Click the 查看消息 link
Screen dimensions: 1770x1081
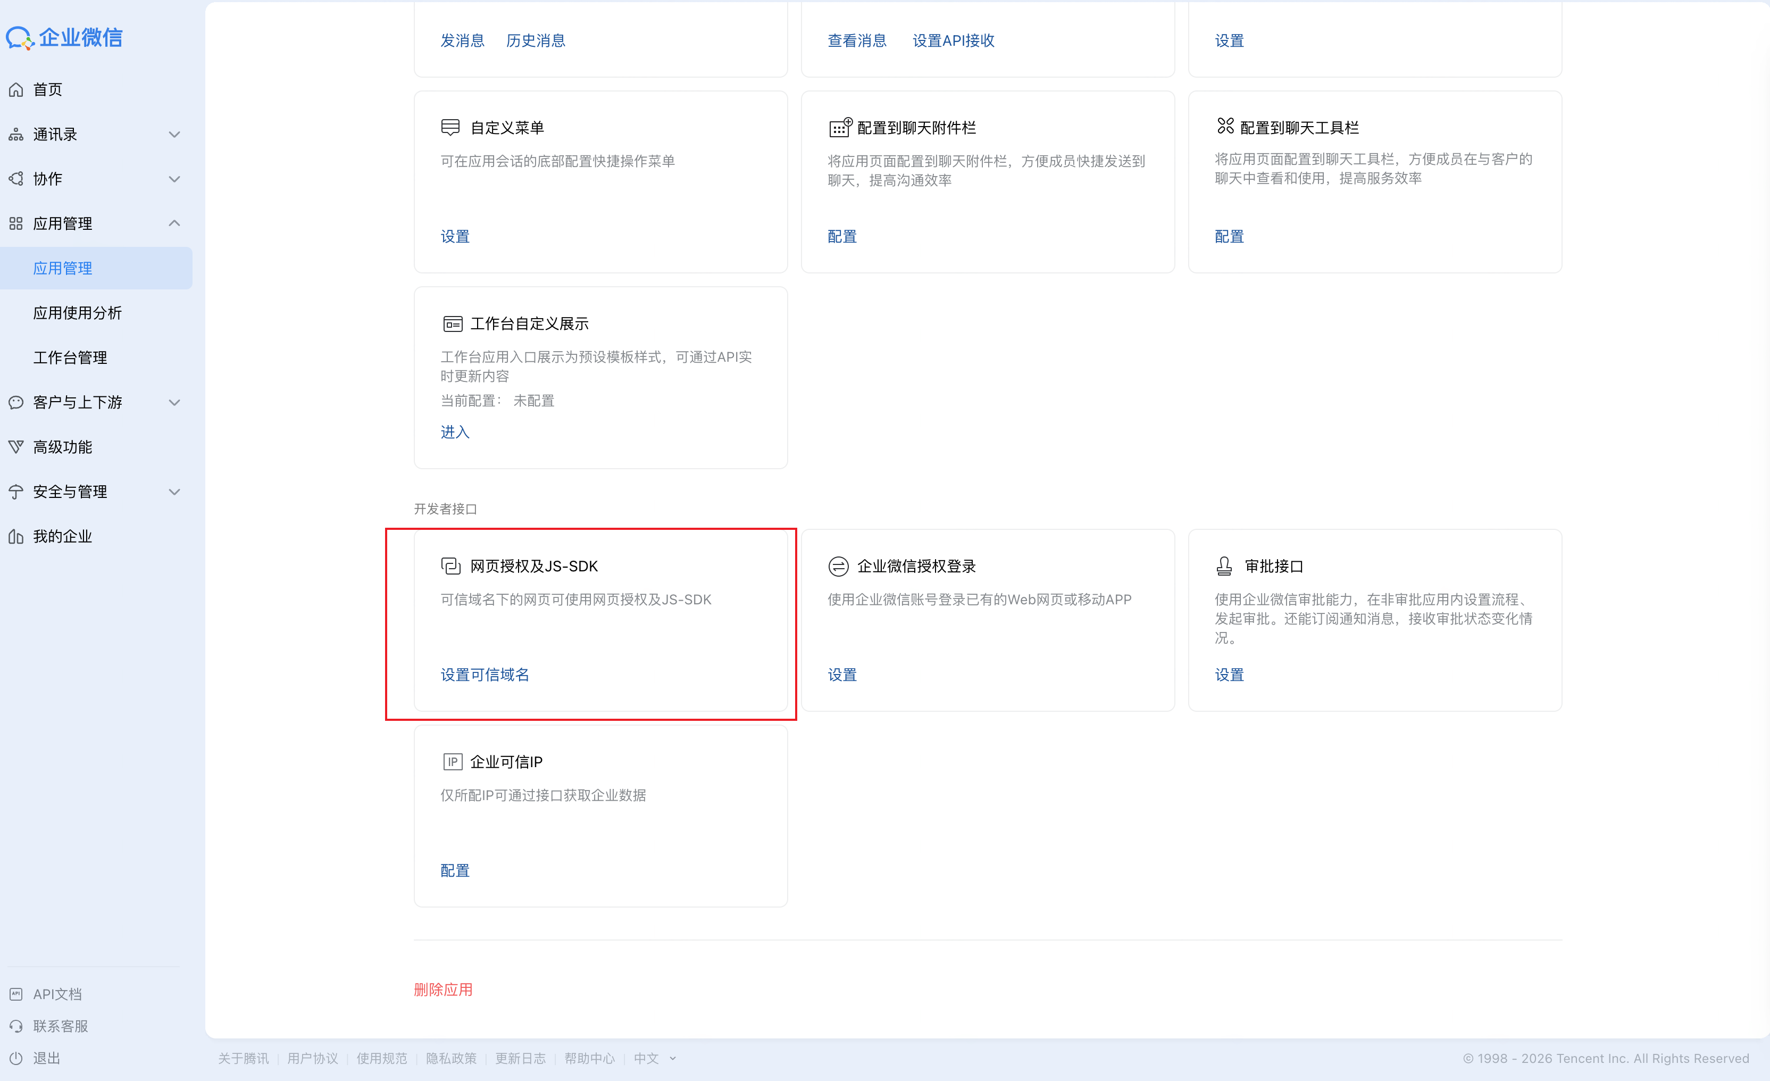[x=857, y=40]
